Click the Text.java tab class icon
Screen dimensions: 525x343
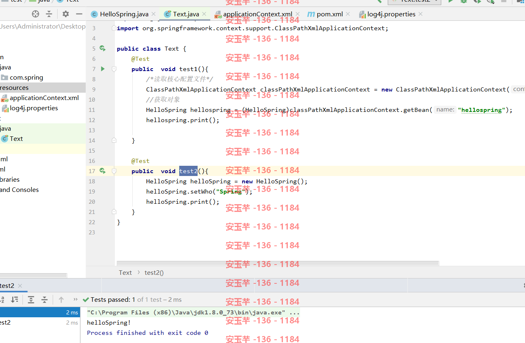167,14
